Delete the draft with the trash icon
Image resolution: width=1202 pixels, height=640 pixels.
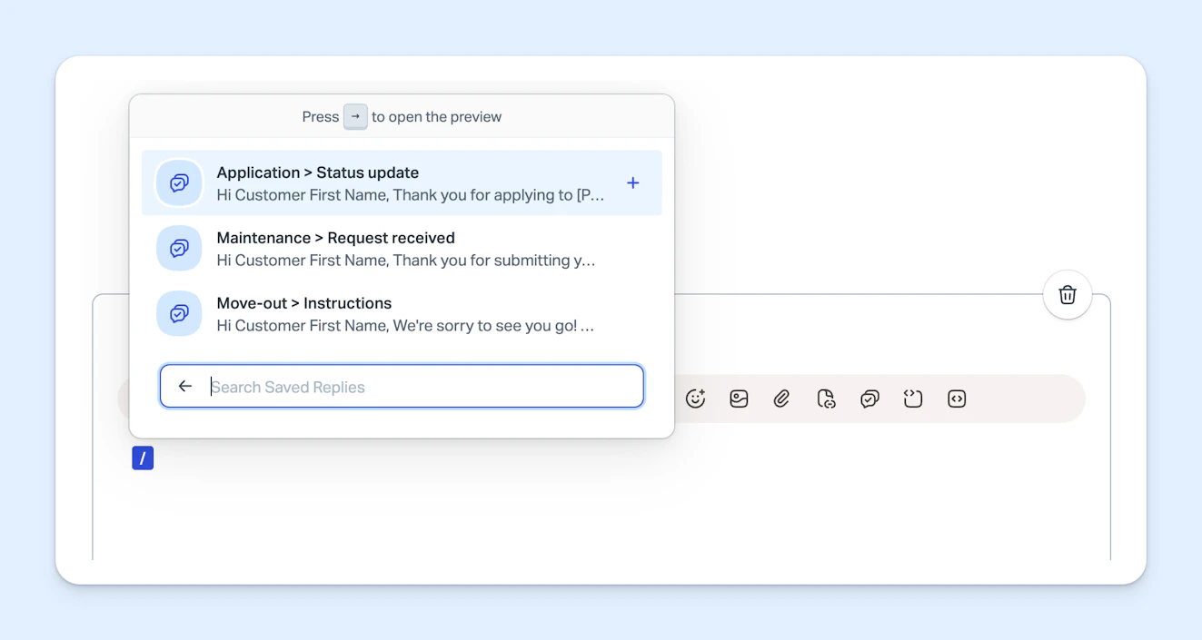coord(1067,294)
